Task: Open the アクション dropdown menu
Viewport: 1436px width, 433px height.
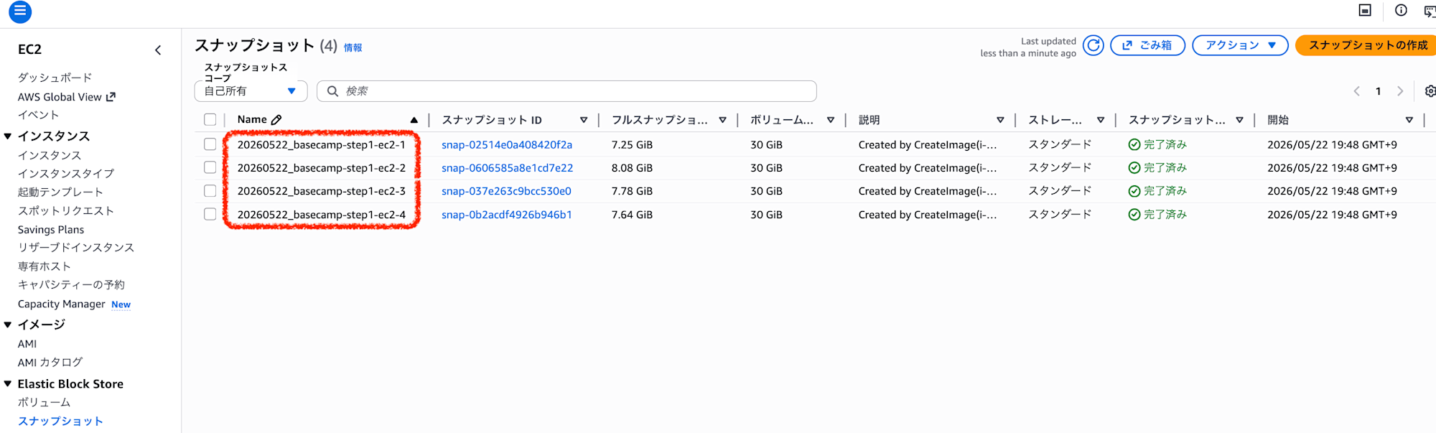Action: point(1240,45)
